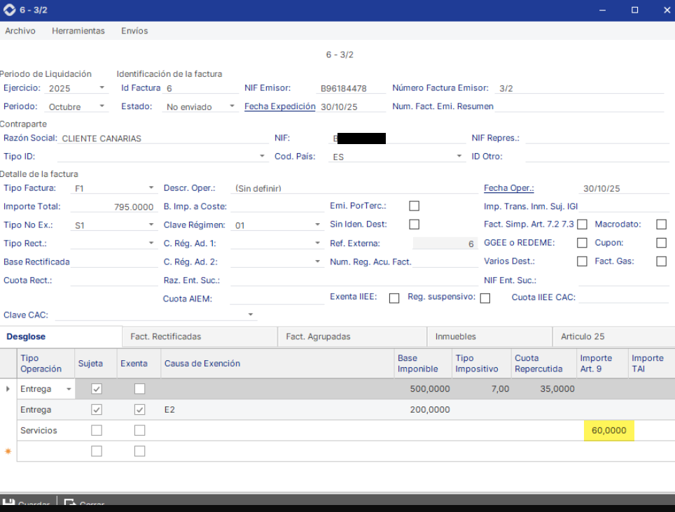Image resolution: width=675 pixels, height=512 pixels.
Task: Click the Causa de Exención column header
Action: (x=278, y=364)
